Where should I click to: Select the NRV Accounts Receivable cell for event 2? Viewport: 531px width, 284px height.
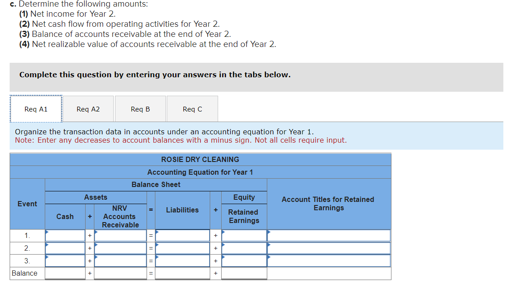[120, 248]
